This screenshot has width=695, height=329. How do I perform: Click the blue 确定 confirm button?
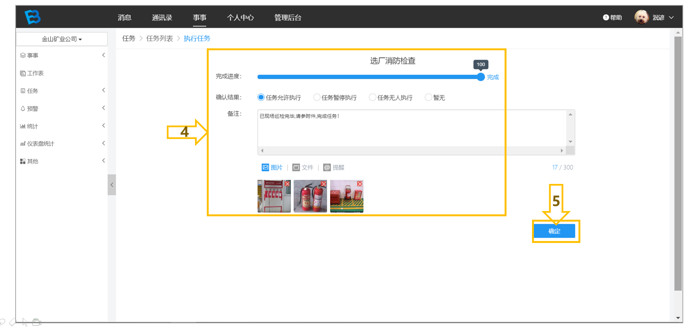554,231
